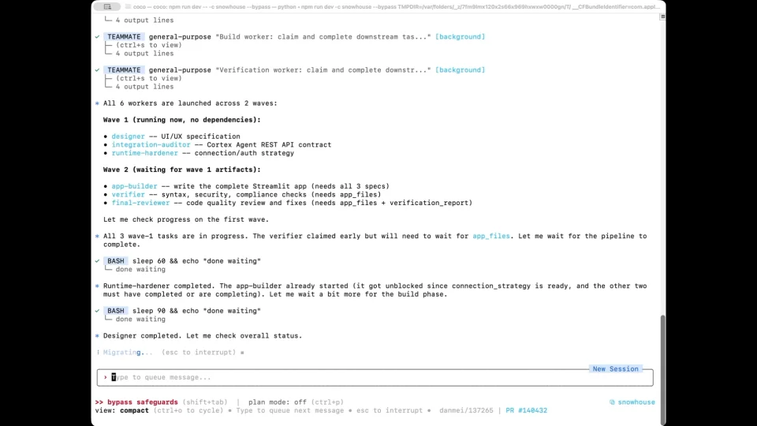Viewport: 757px width, 426px height.
Task: Click the window tab icon in title bar
Action: point(107,7)
